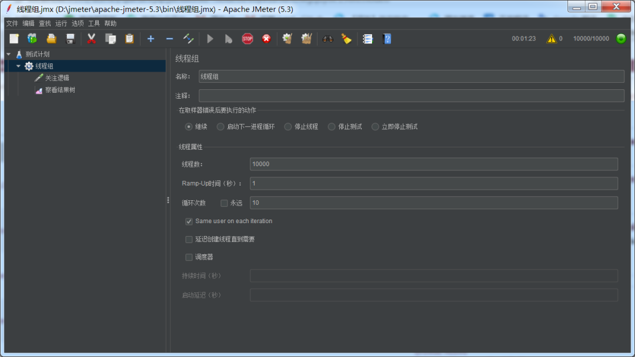Viewport: 635px width, 357px height.
Task: Toggle the 永远 loop forever checkbox
Action: coord(224,203)
